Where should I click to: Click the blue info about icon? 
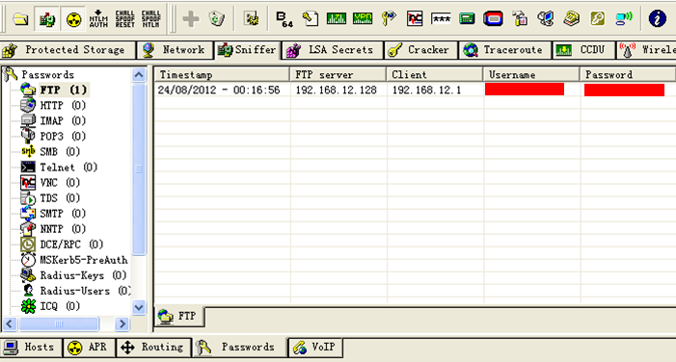(657, 18)
